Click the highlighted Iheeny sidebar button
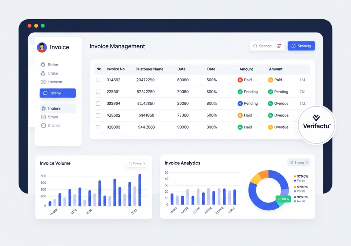 [x=58, y=93]
